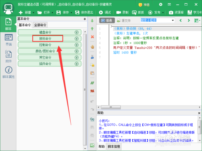Click the copy icon in vertical toolbar
The width and height of the screenshot is (202, 151).
[x=92, y=65]
